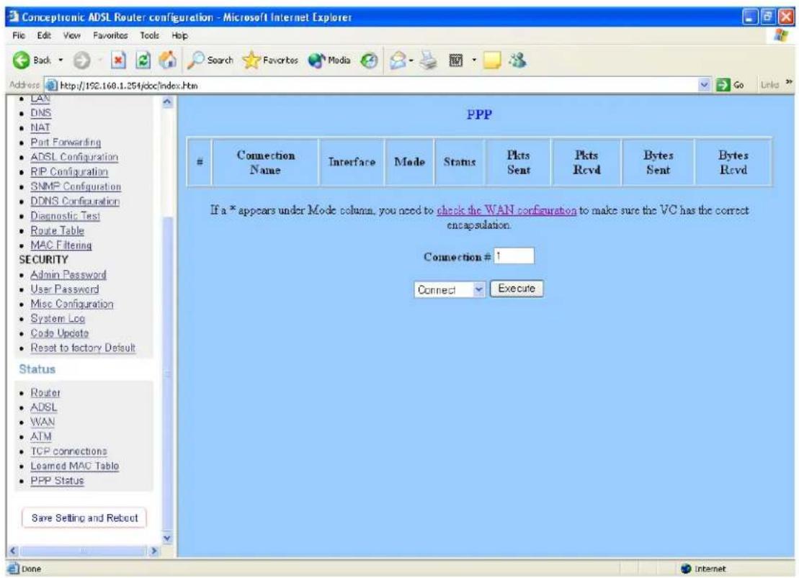Viewport: 799px width, 578px height.
Task: Click the green Go arrow button
Action: click(723, 85)
